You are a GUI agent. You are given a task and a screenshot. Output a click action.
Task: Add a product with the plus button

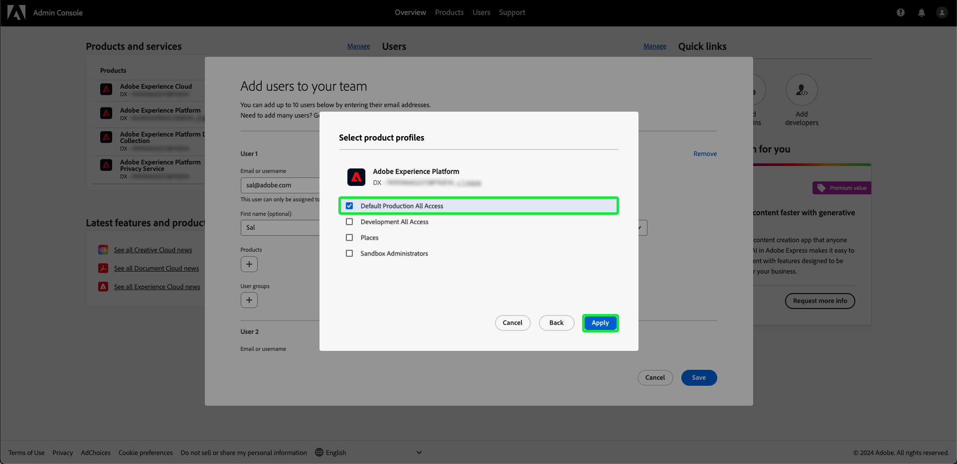coord(249,264)
